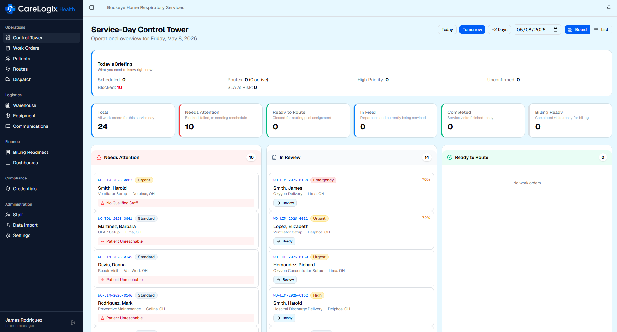617x332 pixels.
Task: Open the Needs Attention summary card
Action: pos(220,120)
